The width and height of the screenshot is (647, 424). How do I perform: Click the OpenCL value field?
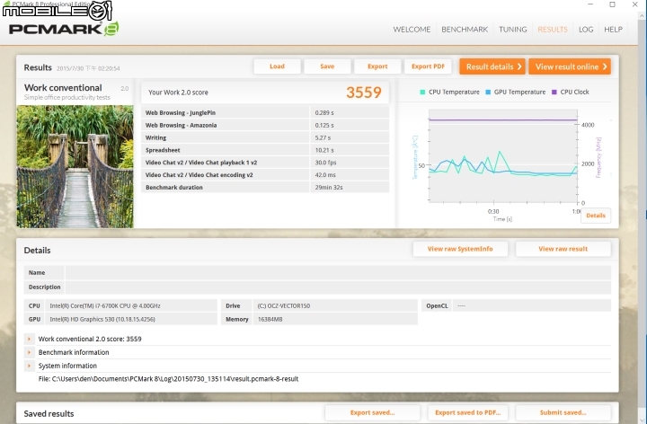(531, 305)
